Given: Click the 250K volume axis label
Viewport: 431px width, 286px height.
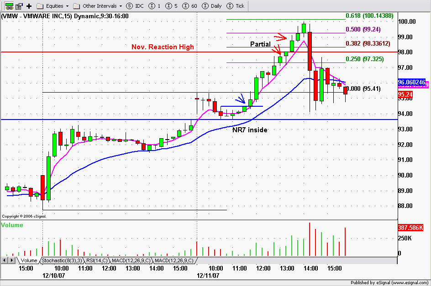Looking at the screenshot, I should [405, 238].
